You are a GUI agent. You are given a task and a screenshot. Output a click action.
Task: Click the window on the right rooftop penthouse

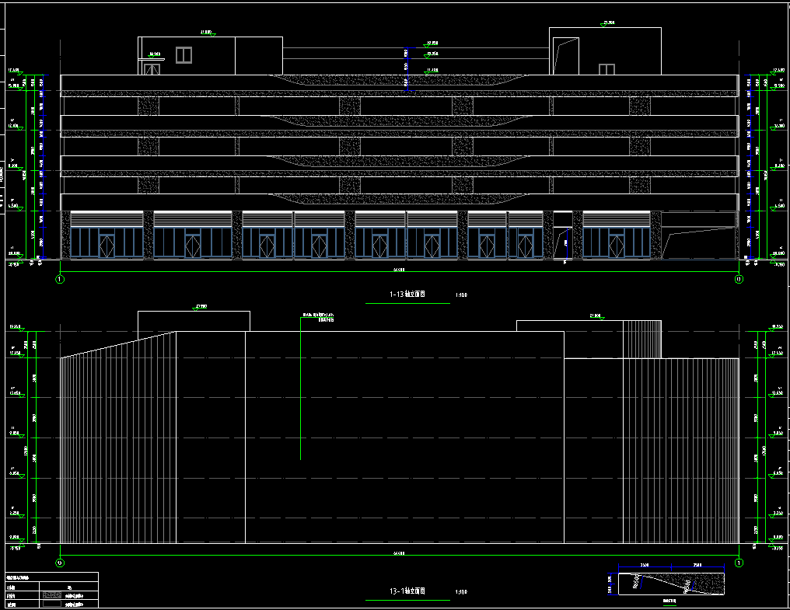click(x=606, y=70)
